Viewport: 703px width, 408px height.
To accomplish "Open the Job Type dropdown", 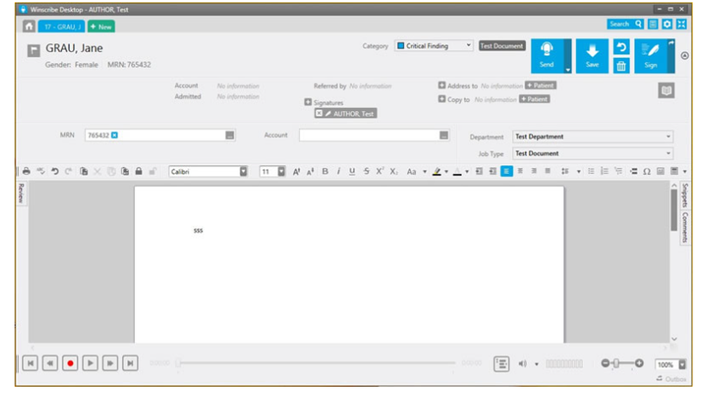I will (x=593, y=153).
